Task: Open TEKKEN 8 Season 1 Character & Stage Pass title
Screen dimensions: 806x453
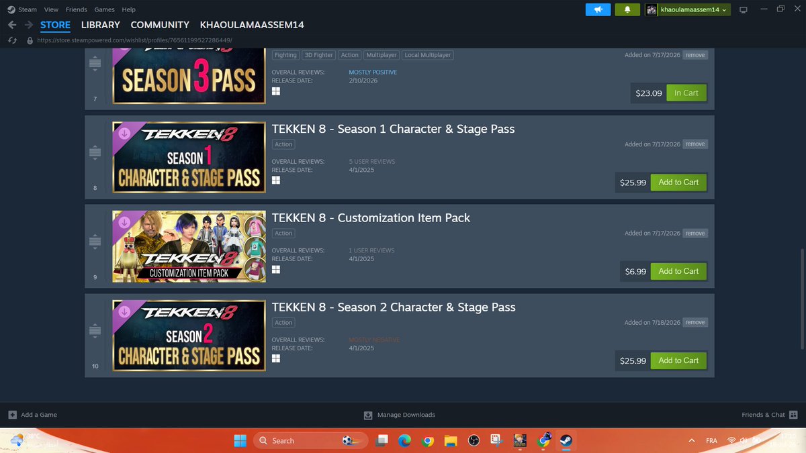Action: (393, 129)
